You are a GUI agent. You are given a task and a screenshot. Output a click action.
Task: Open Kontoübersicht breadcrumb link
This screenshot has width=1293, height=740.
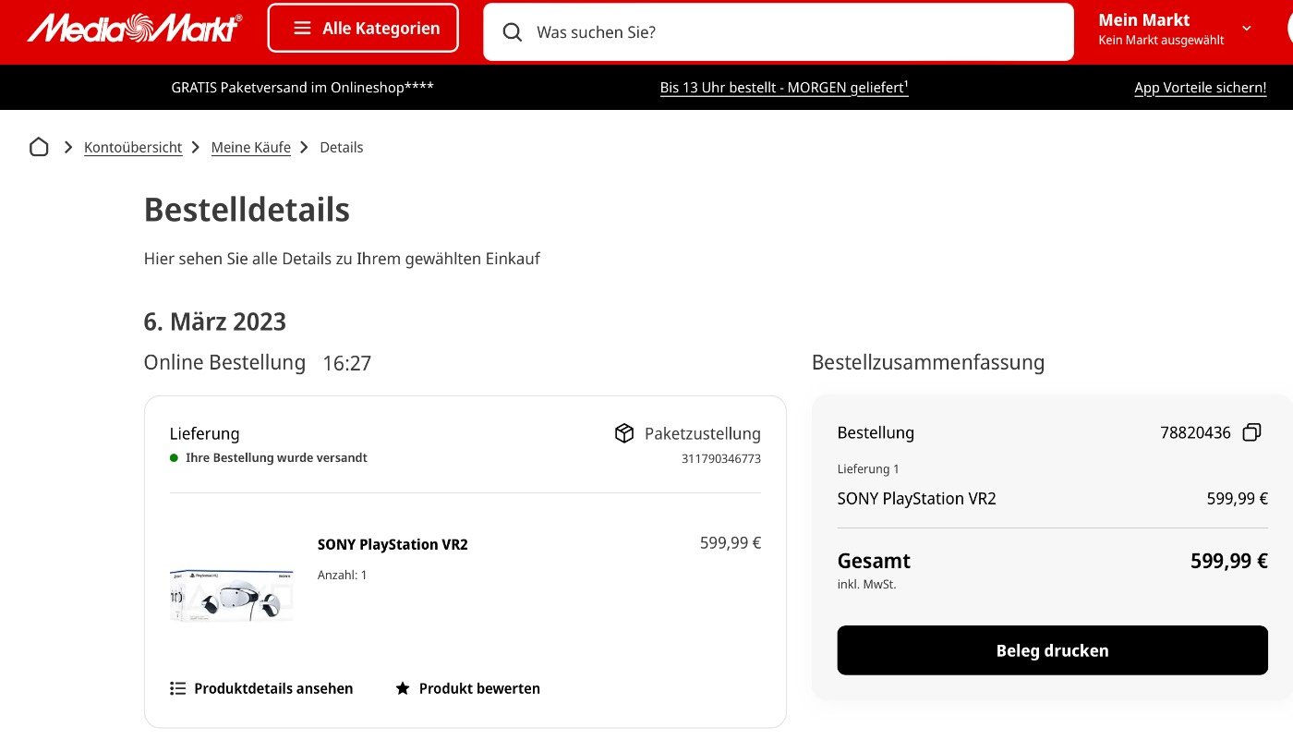(x=133, y=148)
